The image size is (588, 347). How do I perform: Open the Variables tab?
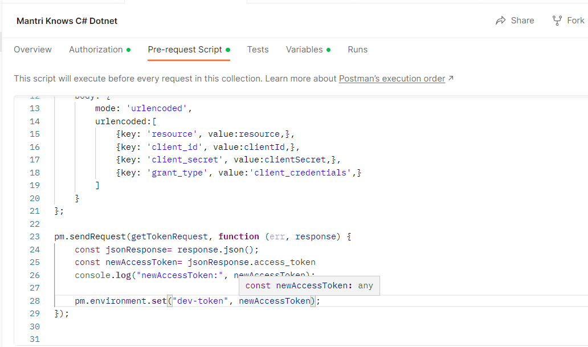pyautogui.click(x=304, y=50)
